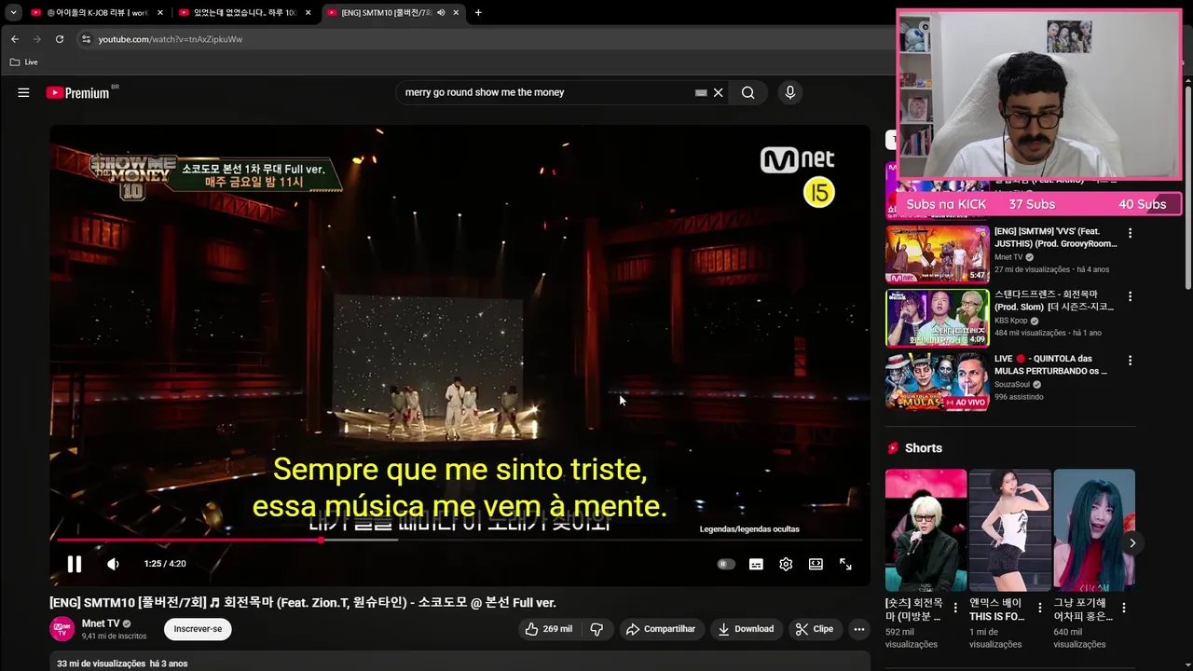Download the video
1193x671 pixels.
click(x=746, y=629)
